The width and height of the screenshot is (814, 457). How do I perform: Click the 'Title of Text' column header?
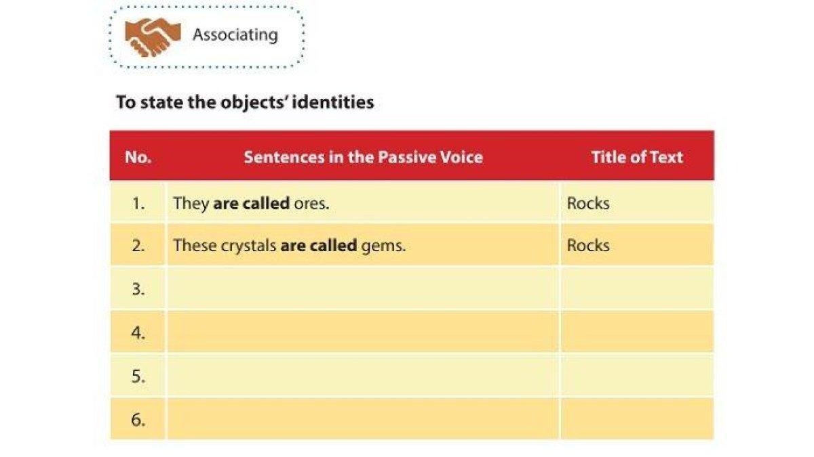636,157
